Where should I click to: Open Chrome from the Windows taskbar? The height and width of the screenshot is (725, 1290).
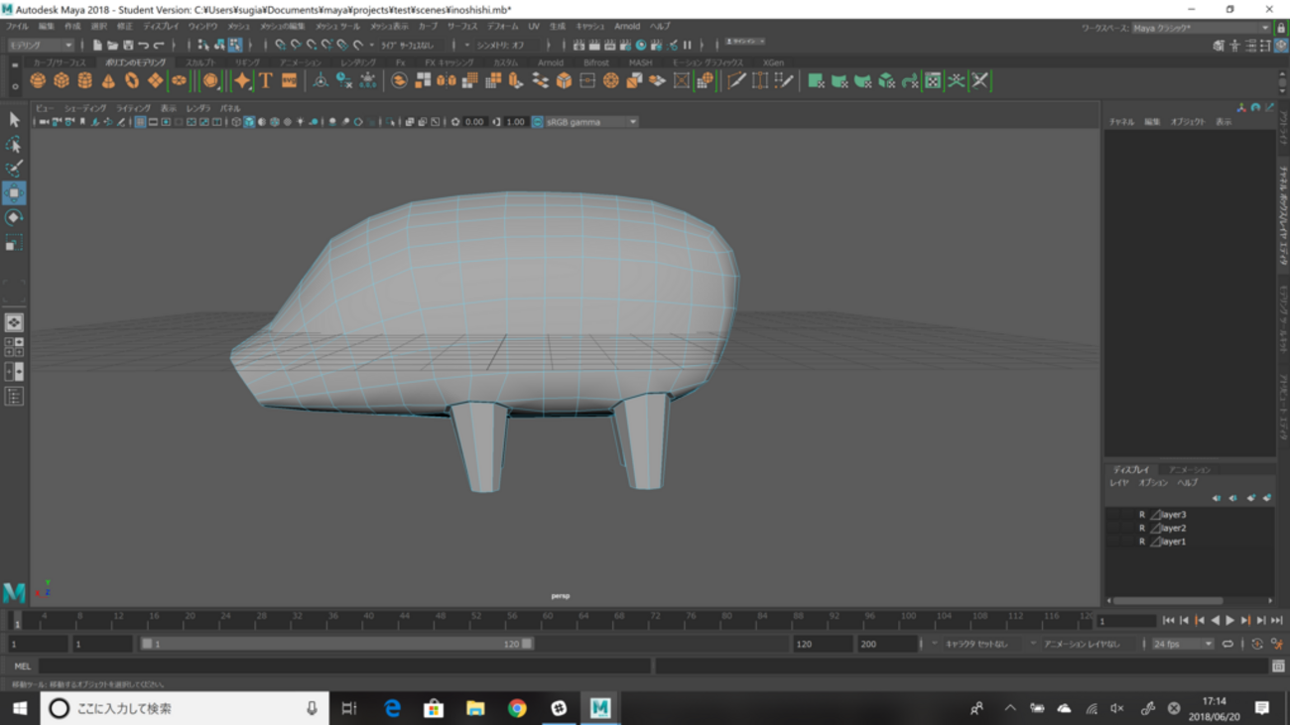(x=516, y=708)
